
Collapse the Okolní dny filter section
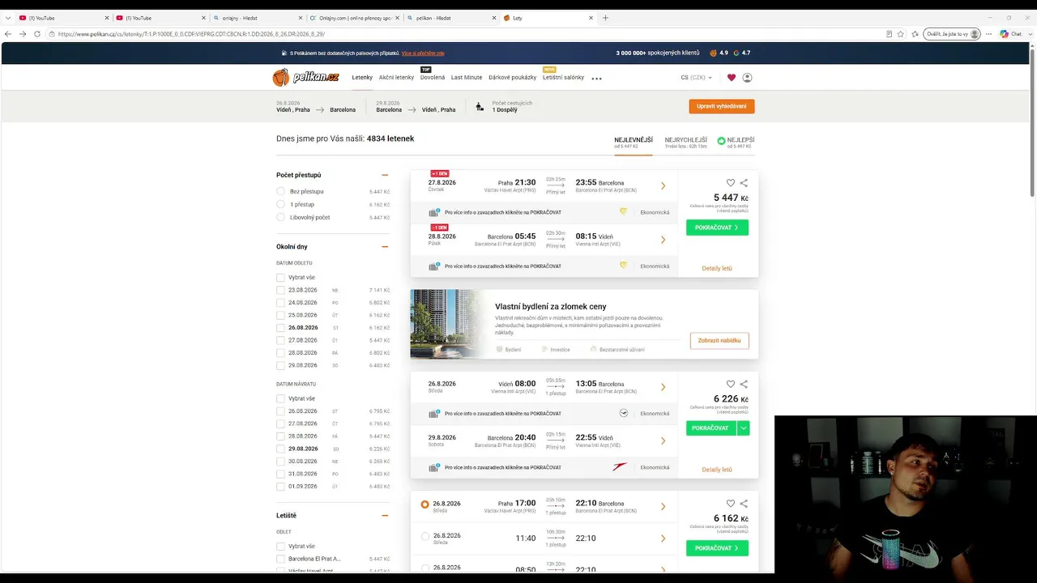(x=385, y=247)
